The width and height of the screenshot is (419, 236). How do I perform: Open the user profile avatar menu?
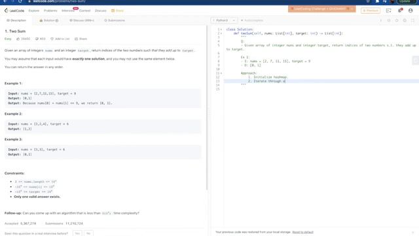click(410, 10)
